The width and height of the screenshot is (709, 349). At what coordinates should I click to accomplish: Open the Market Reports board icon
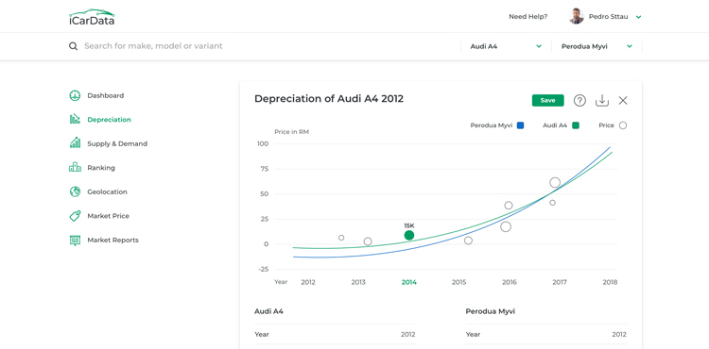click(x=75, y=240)
